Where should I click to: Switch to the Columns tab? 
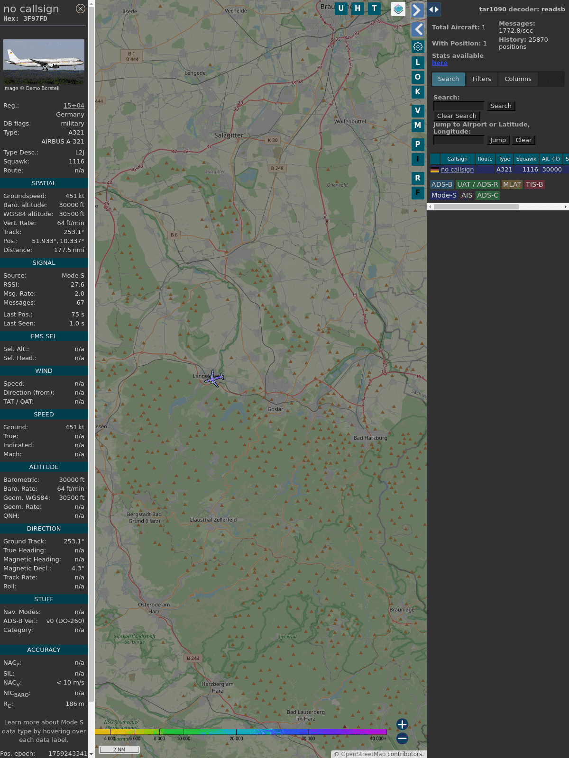click(x=518, y=79)
